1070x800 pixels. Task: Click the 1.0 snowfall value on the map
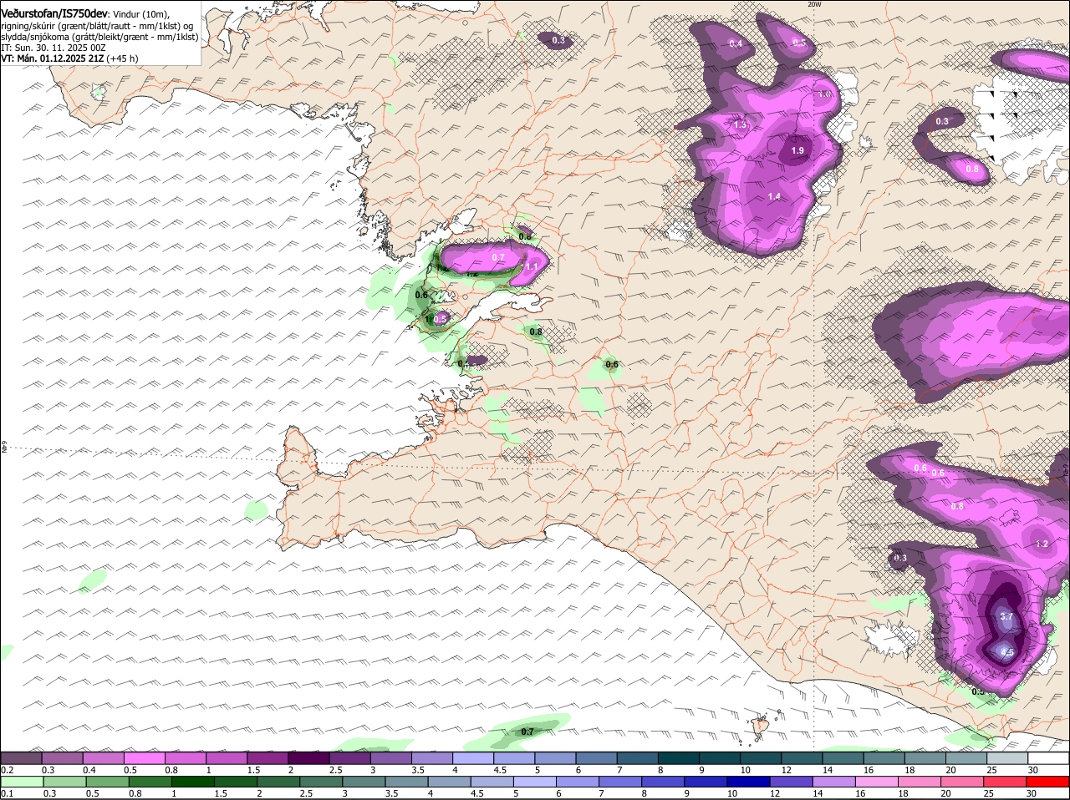[825, 94]
